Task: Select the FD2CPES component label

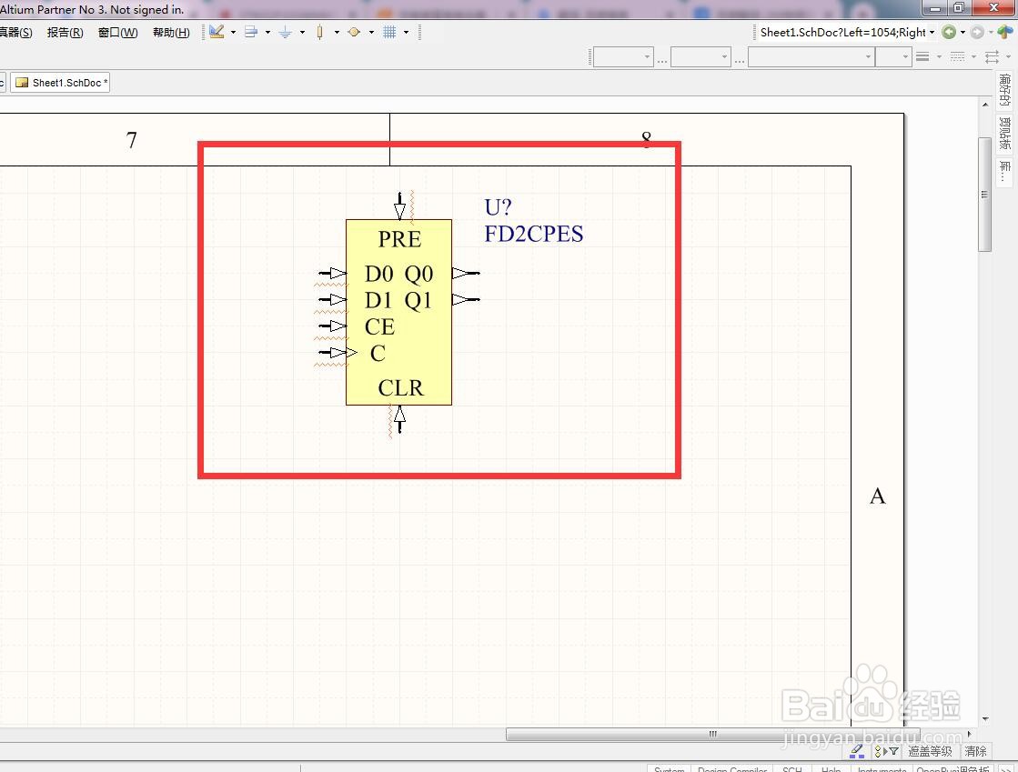Action: [534, 234]
